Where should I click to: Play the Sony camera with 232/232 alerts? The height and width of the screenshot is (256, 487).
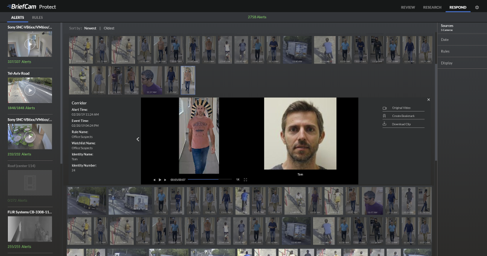point(30,137)
